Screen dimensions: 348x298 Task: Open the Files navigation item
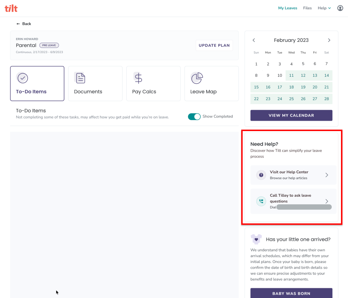click(307, 8)
